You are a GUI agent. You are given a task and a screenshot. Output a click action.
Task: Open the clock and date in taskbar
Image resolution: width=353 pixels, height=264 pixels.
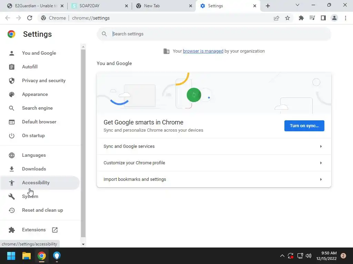pyautogui.click(x=326, y=256)
